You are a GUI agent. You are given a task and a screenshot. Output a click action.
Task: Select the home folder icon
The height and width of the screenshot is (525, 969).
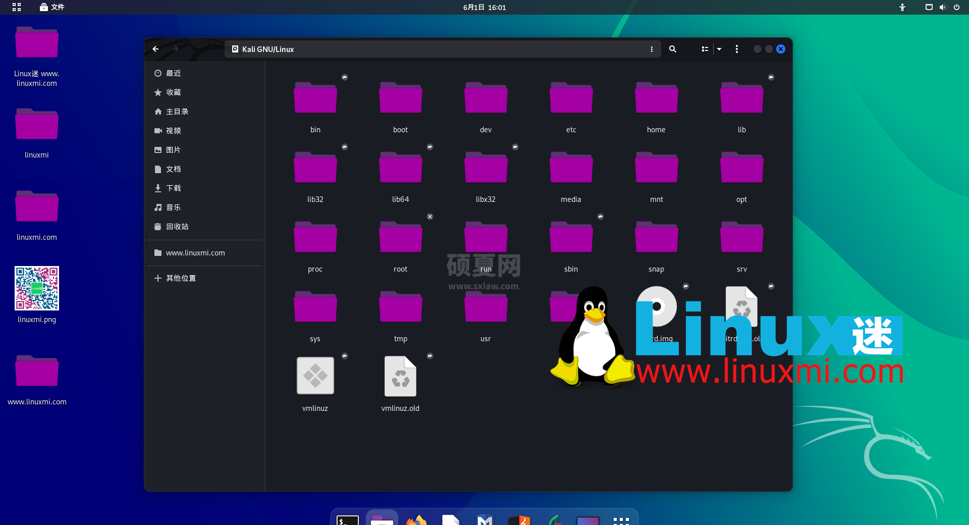[657, 97]
